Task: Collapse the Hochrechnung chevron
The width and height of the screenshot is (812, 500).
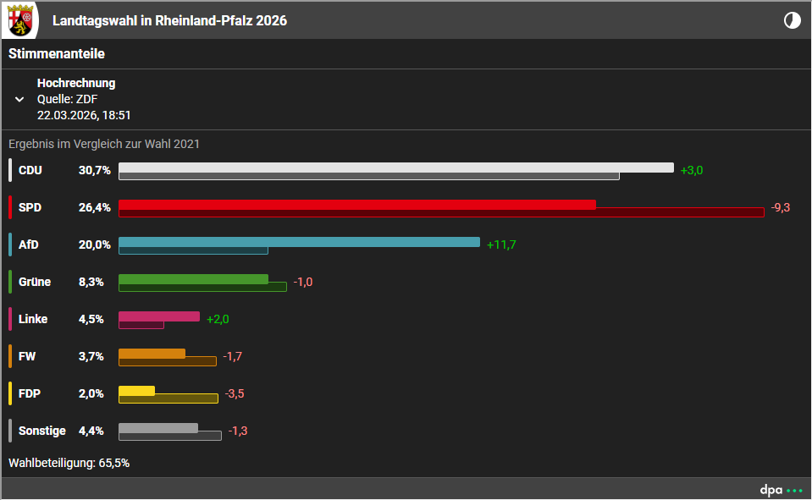Action: pos(19,99)
